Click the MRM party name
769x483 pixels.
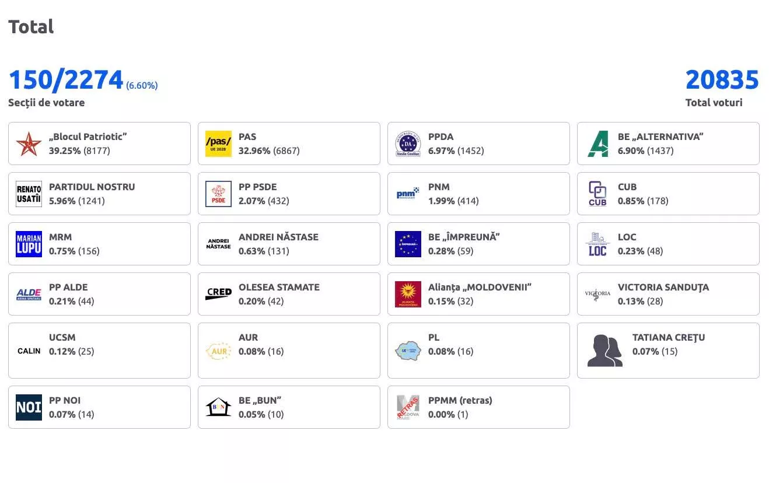(x=61, y=237)
